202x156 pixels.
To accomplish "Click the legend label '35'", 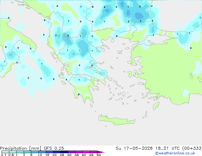I will (76, 155).
